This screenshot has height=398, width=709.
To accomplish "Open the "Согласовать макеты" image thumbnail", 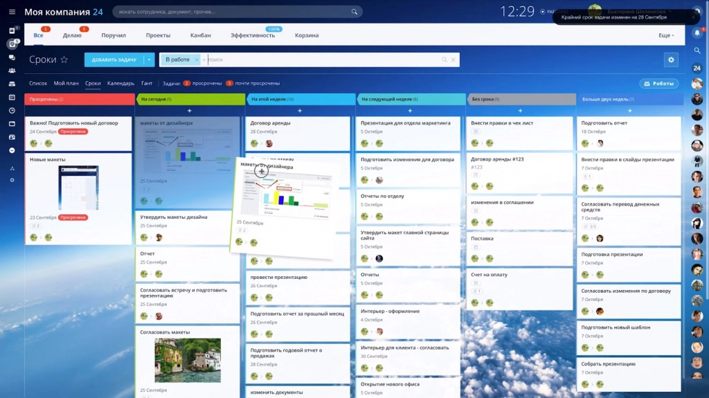I will (188, 360).
